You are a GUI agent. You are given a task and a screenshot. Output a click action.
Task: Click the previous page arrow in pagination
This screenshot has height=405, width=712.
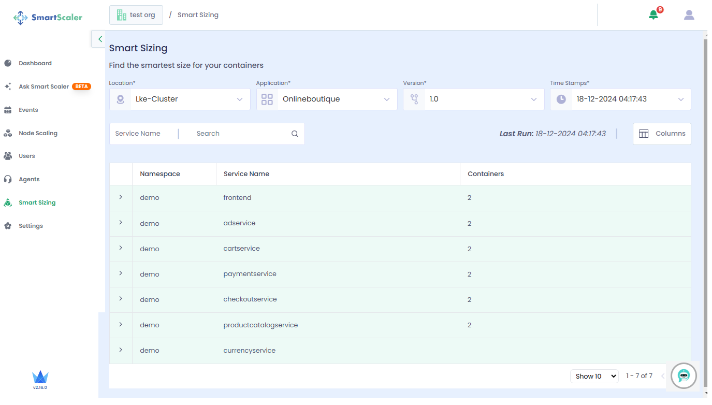pyautogui.click(x=663, y=376)
